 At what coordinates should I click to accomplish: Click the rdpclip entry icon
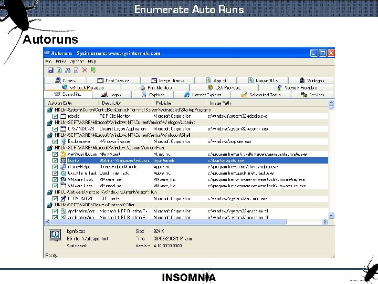point(63,116)
